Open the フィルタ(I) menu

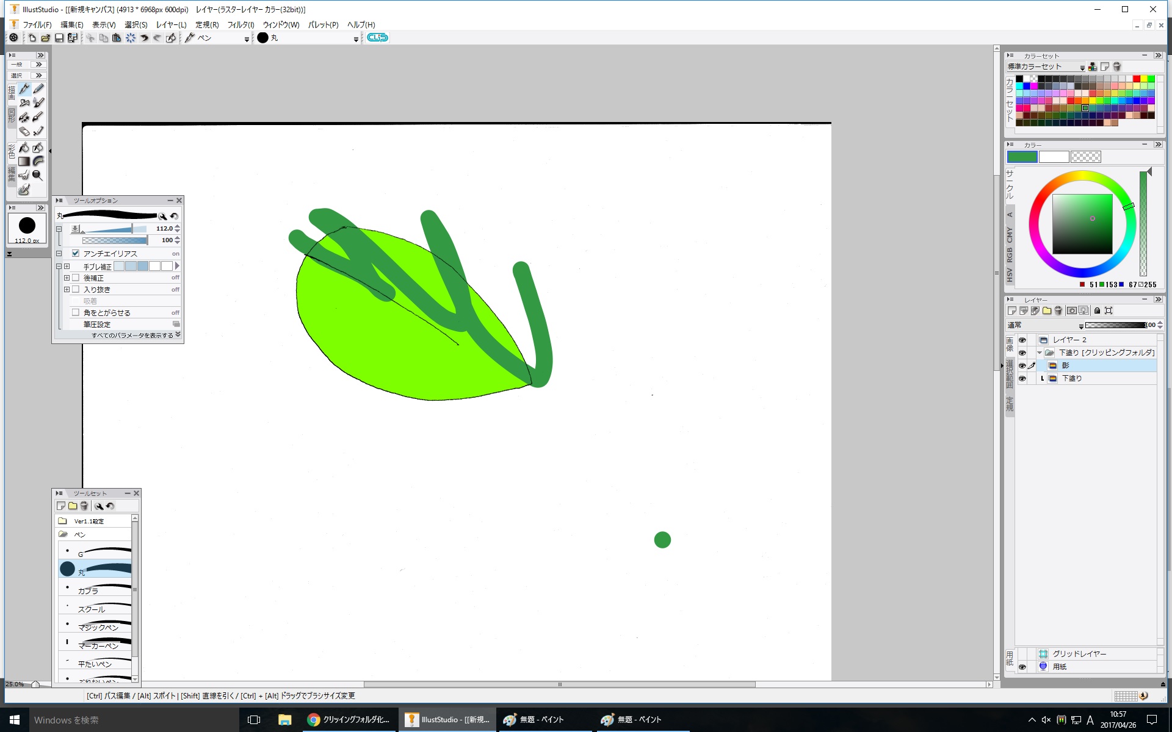coord(241,25)
